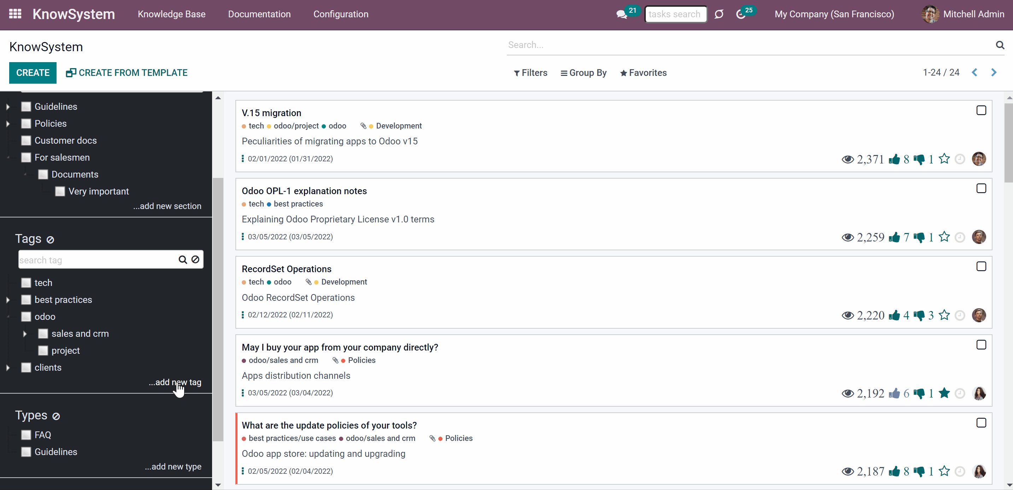Click the sidebar scroll down arrow
The image size is (1013, 490).
coord(218,485)
